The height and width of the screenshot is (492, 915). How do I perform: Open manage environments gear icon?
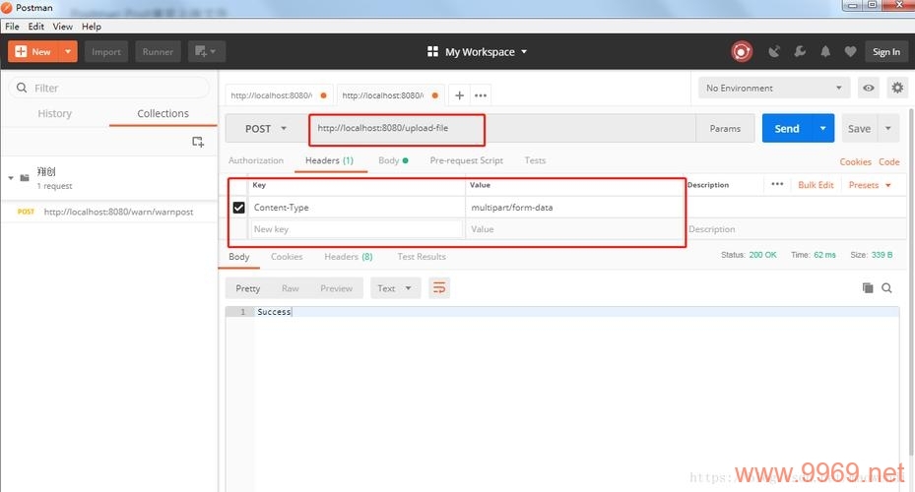click(x=897, y=88)
